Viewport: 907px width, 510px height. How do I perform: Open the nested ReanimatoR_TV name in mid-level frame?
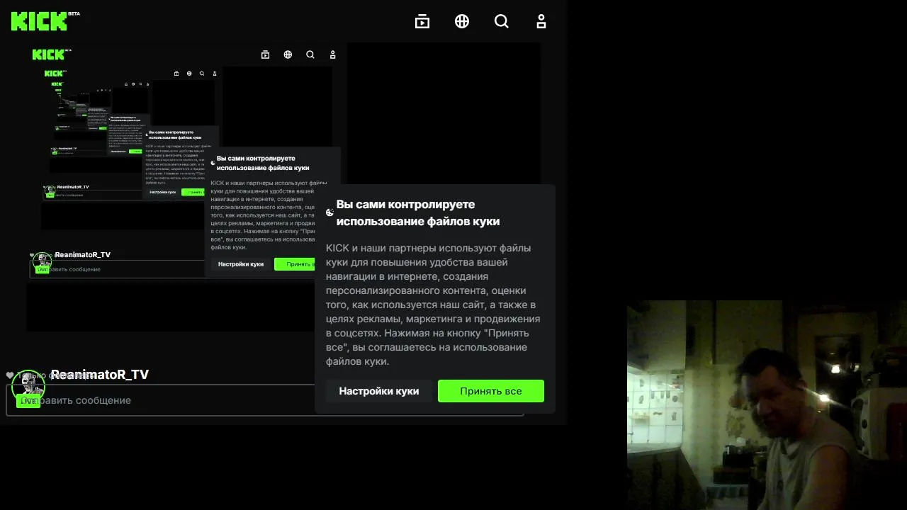(x=83, y=254)
